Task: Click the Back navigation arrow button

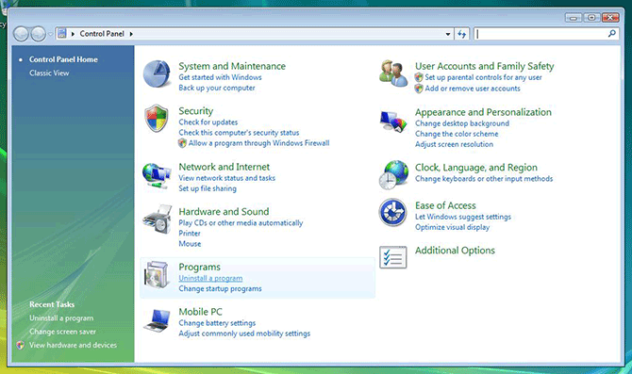Action: click(x=21, y=34)
